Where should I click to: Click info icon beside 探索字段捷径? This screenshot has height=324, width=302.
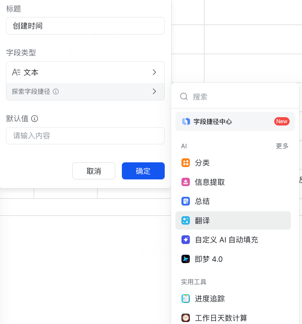coord(56,91)
